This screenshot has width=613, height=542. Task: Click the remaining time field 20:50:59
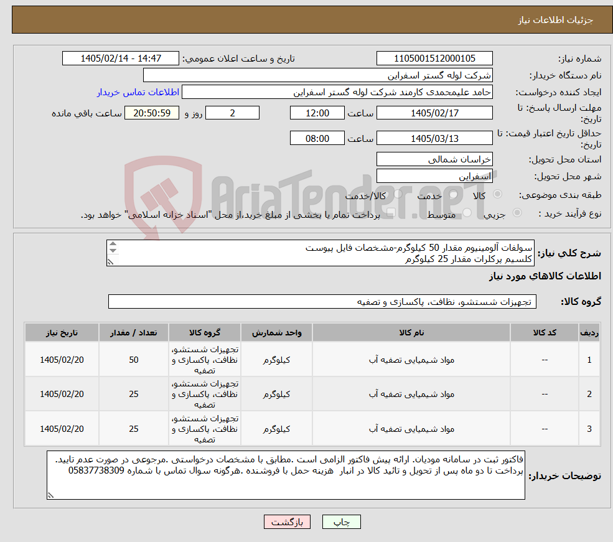(x=152, y=113)
